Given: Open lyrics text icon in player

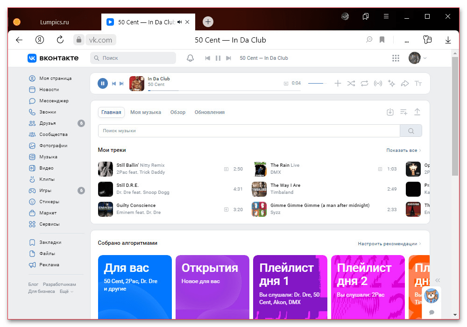Looking at the screenshot, I should pyautogui.click(x=418, y=84).
